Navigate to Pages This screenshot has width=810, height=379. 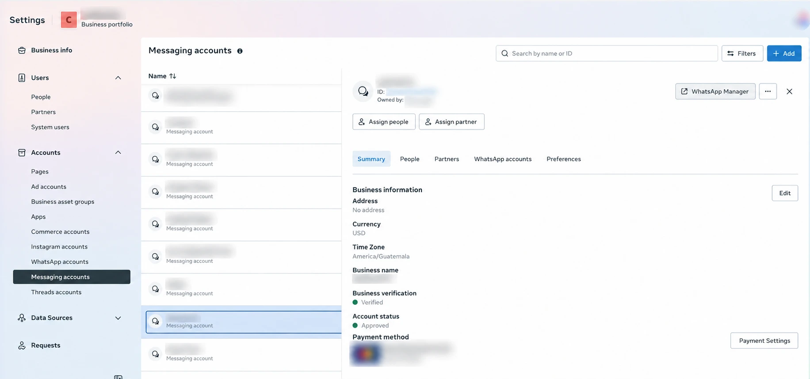pos(40,172)
